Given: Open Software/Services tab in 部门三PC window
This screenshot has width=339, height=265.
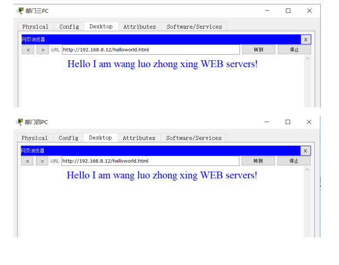Looking at the screenshot, I should click(x=194, y=27).
